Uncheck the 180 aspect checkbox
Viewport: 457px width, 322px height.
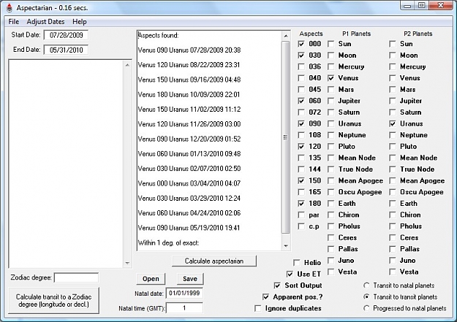pos(301,204)
